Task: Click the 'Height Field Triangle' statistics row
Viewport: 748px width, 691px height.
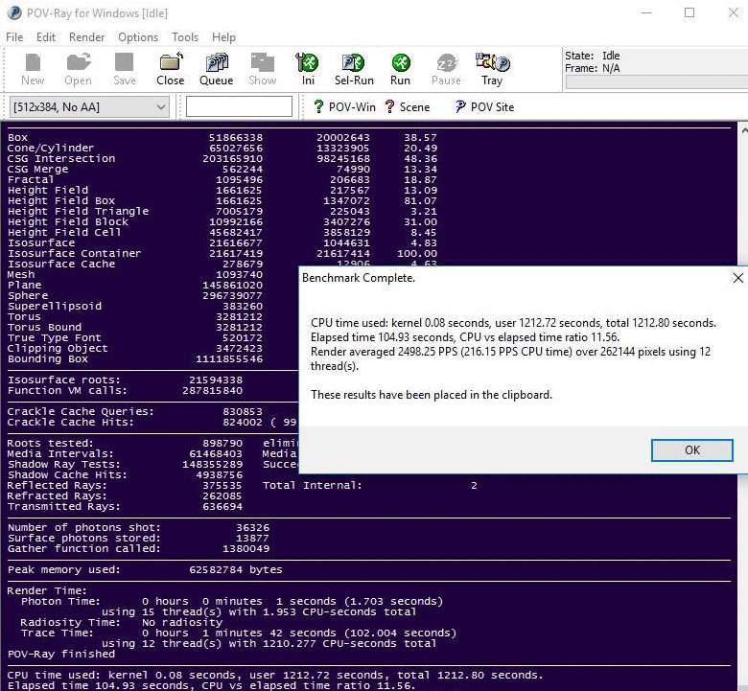Action: coord(222,211)
